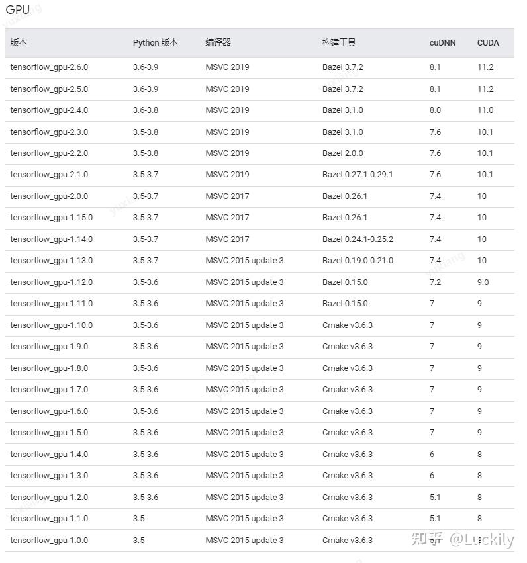The image size is (527, 563).
Task: Select the tensorflow_gpu-2.0.0 cell
Action: pyautogui.click(x=49, y=196)
